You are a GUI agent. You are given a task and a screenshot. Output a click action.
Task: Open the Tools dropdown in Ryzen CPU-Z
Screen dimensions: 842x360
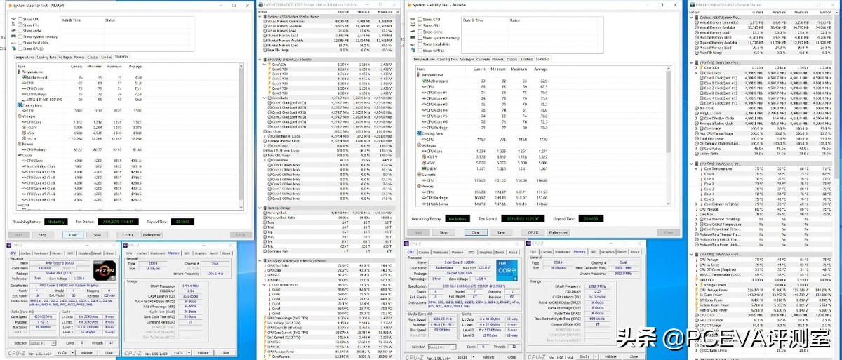point(72,352)
